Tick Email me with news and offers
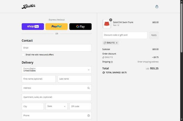The width and height of the screenshot is (183, 121). 23,55
